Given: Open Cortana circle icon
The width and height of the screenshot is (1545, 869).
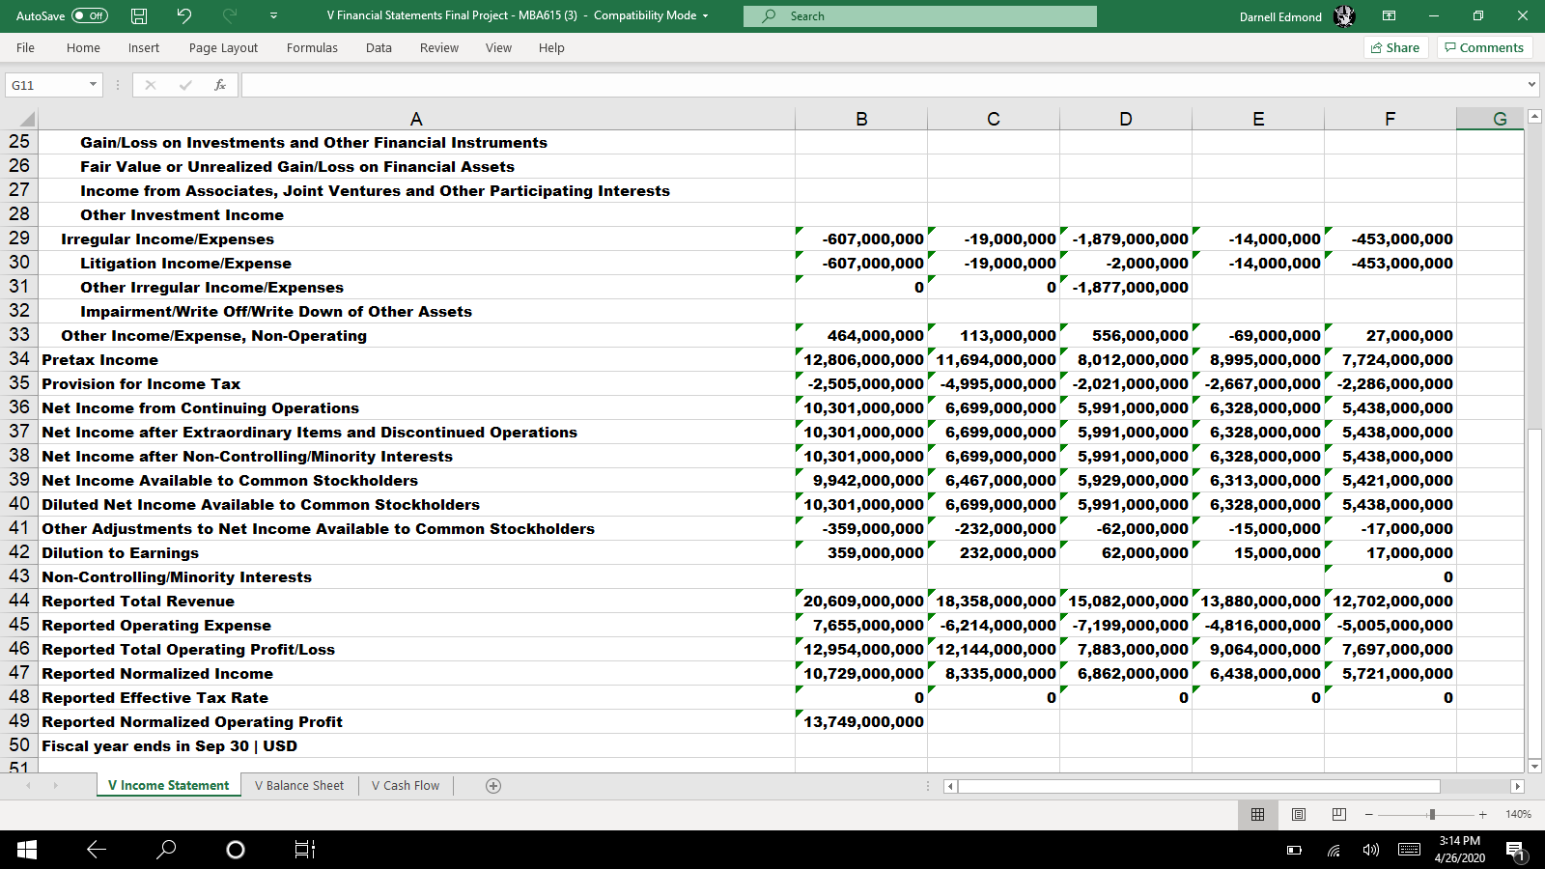Looking at the screenshot, I should [x=235, y=850].
